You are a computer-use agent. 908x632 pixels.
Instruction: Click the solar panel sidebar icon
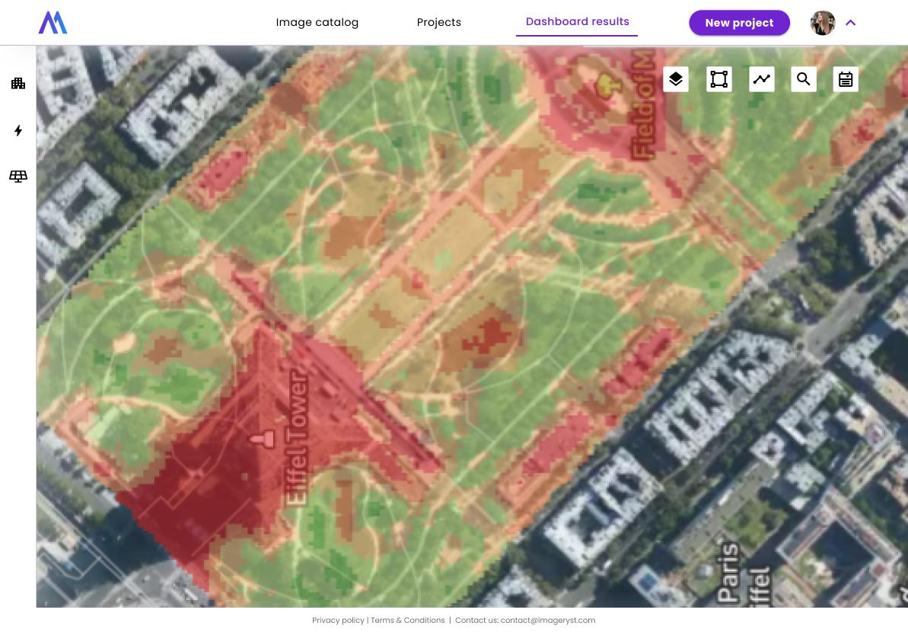click(18, 177)
